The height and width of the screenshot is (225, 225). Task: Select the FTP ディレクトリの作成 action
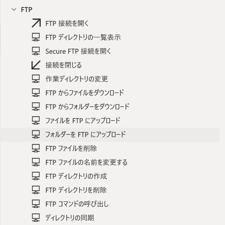click(x=110, y=176)
